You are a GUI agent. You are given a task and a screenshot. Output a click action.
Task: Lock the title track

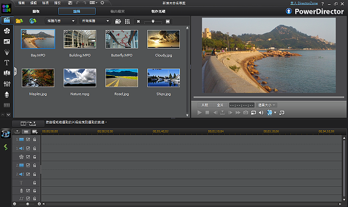(35, 183)
